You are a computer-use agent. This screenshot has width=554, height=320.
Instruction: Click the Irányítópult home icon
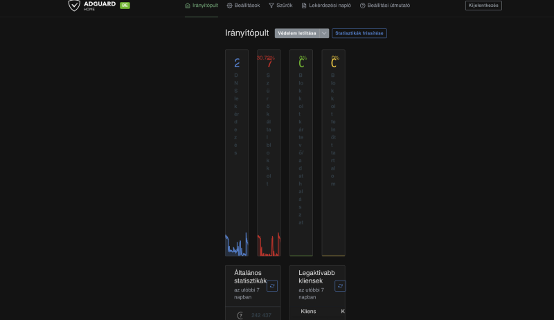[x=188, y=5]
